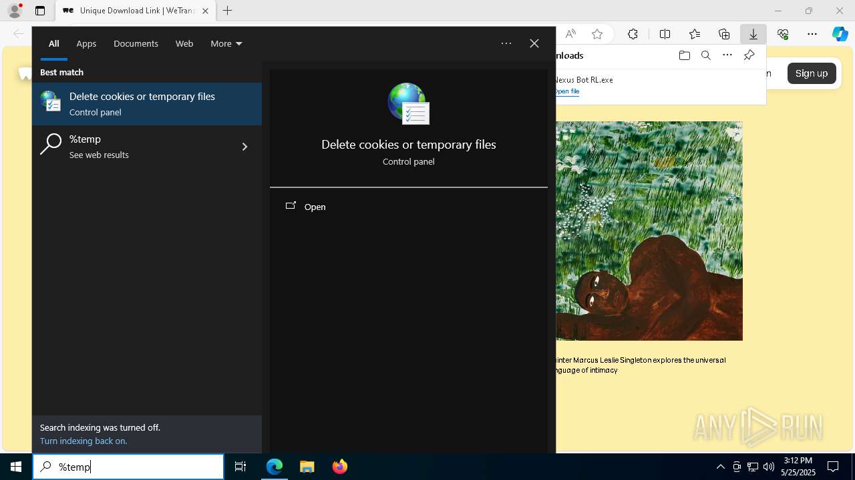Open the Edge profile icon
The height and width of the screenshot is (480, 855).
[x=15, y=11]
